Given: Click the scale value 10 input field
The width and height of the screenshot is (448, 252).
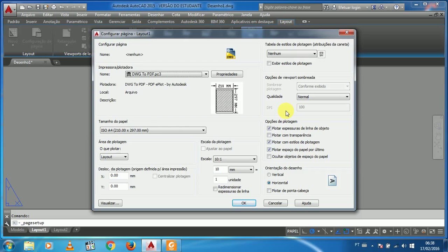Looking at the screenshot, I should click(x=220, y=169).
